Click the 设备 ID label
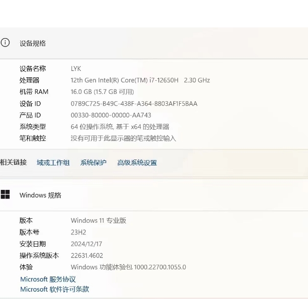Viewport: 308px width, 299px height. [x=30, y=103]
